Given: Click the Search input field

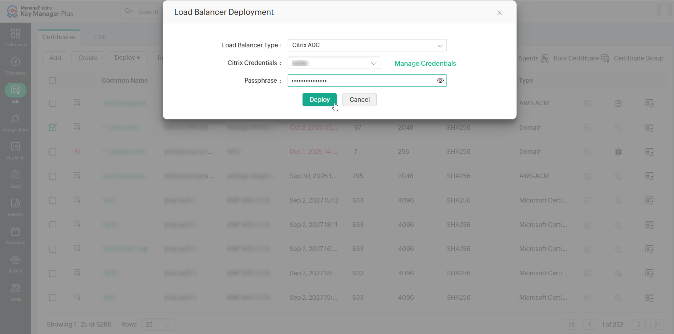Looking at the screenshot, I should point(148,12).
